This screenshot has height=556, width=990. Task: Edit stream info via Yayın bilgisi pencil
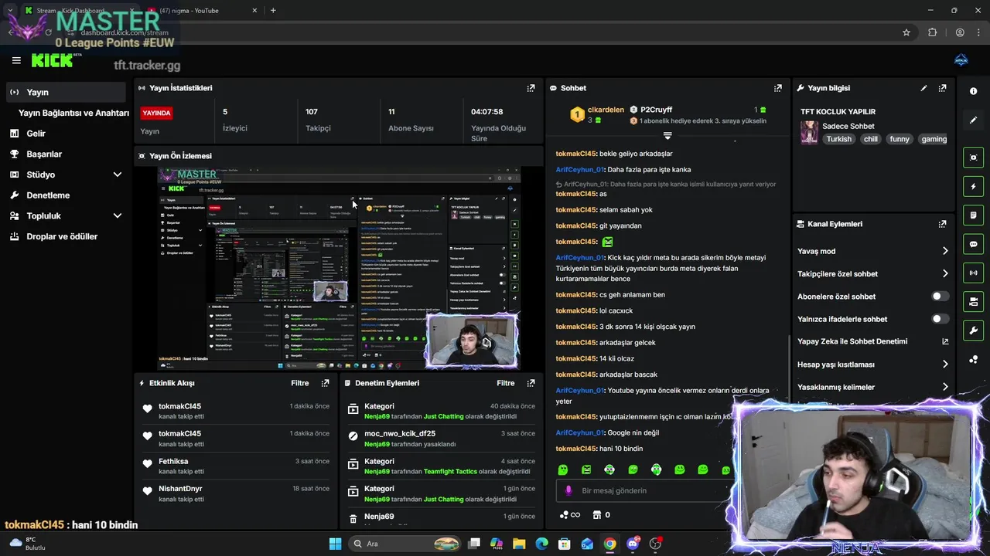click(923, 88)
